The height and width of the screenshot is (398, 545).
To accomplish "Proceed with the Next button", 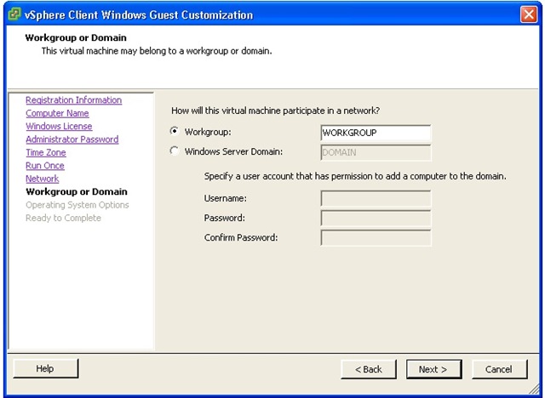I will click(x=433, y=369).
